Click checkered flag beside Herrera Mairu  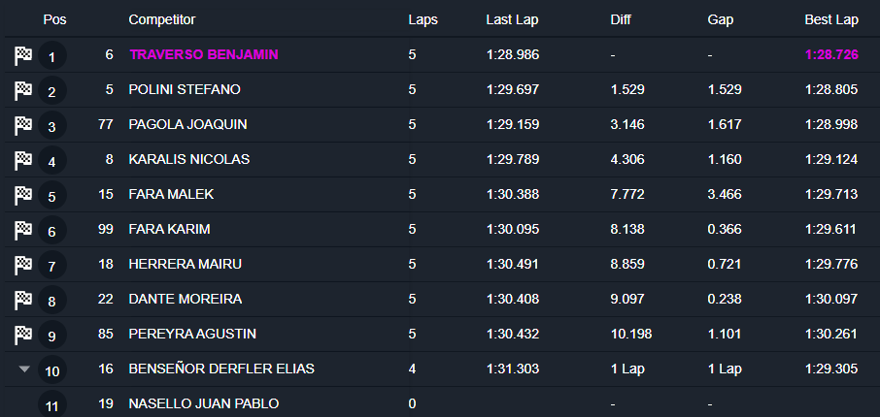(x=23, y=265)
